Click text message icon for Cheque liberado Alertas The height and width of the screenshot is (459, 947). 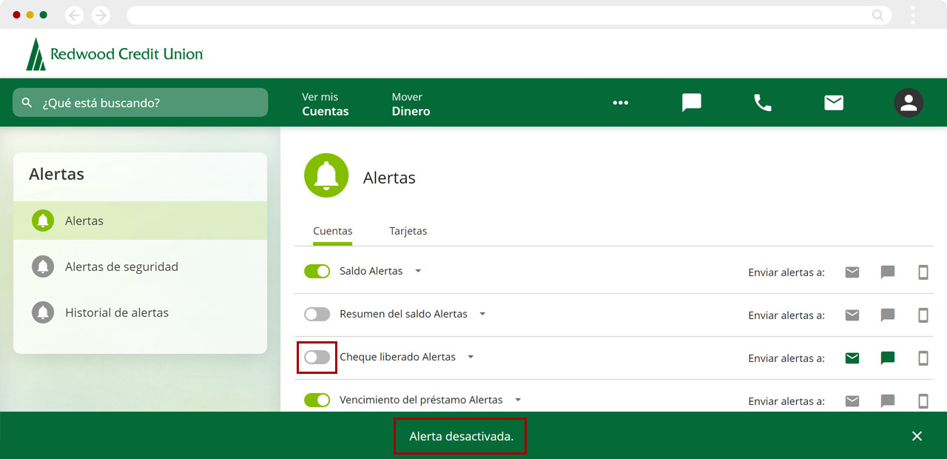888,358
